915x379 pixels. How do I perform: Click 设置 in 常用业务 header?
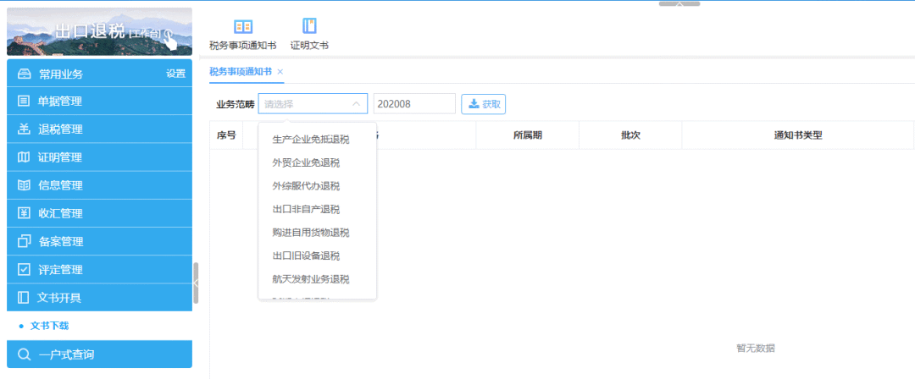click(x=175, y=74)
